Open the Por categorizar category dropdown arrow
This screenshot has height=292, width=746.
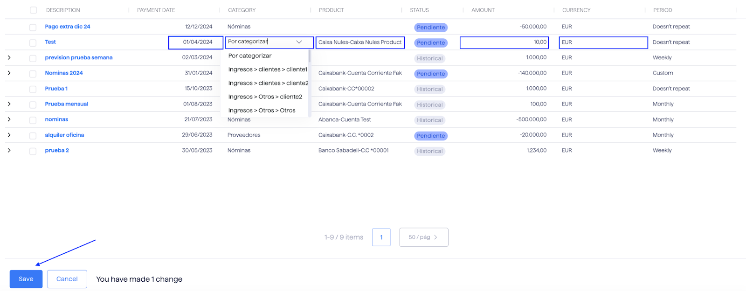299,42
